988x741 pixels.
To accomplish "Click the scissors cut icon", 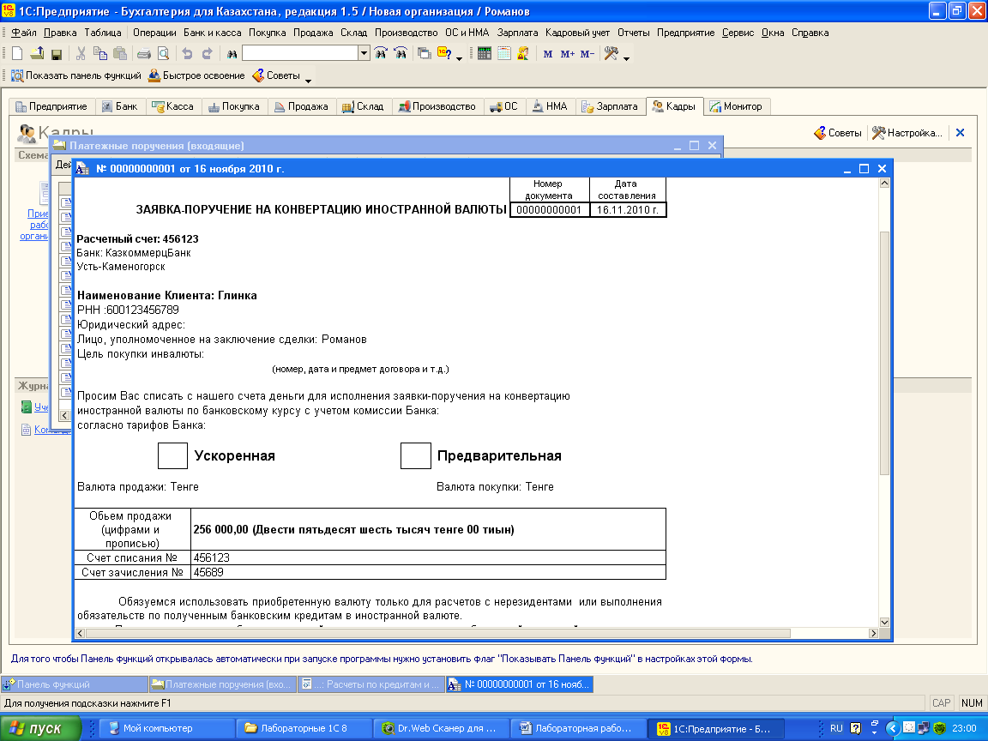I will click(x=81, y=54).
